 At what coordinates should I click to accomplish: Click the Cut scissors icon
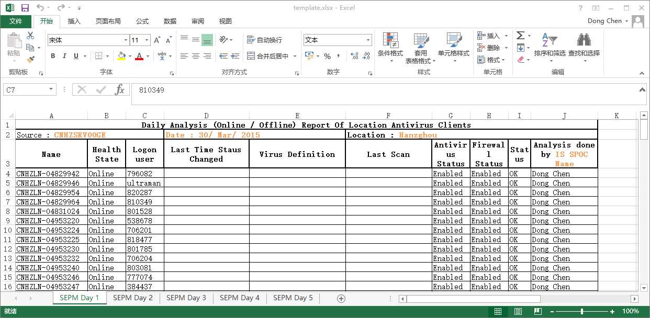coord(30,36)
